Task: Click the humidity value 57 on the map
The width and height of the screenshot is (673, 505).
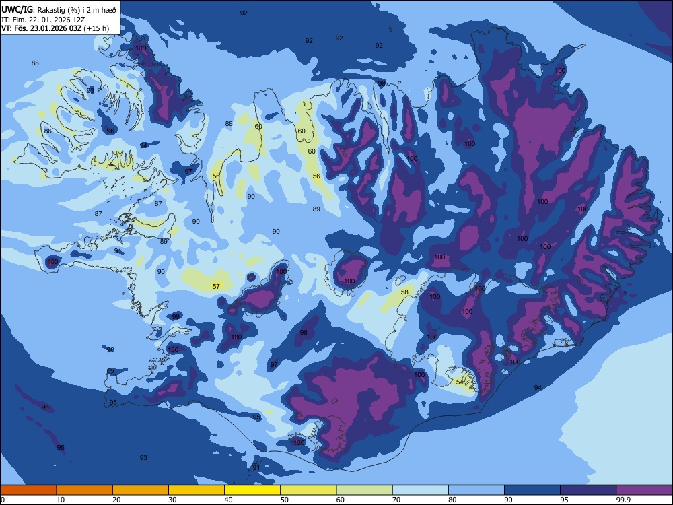Action: point(216,286)
